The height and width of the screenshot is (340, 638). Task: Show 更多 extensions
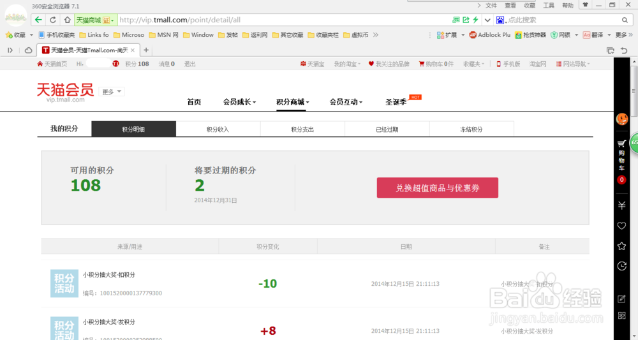624,35
